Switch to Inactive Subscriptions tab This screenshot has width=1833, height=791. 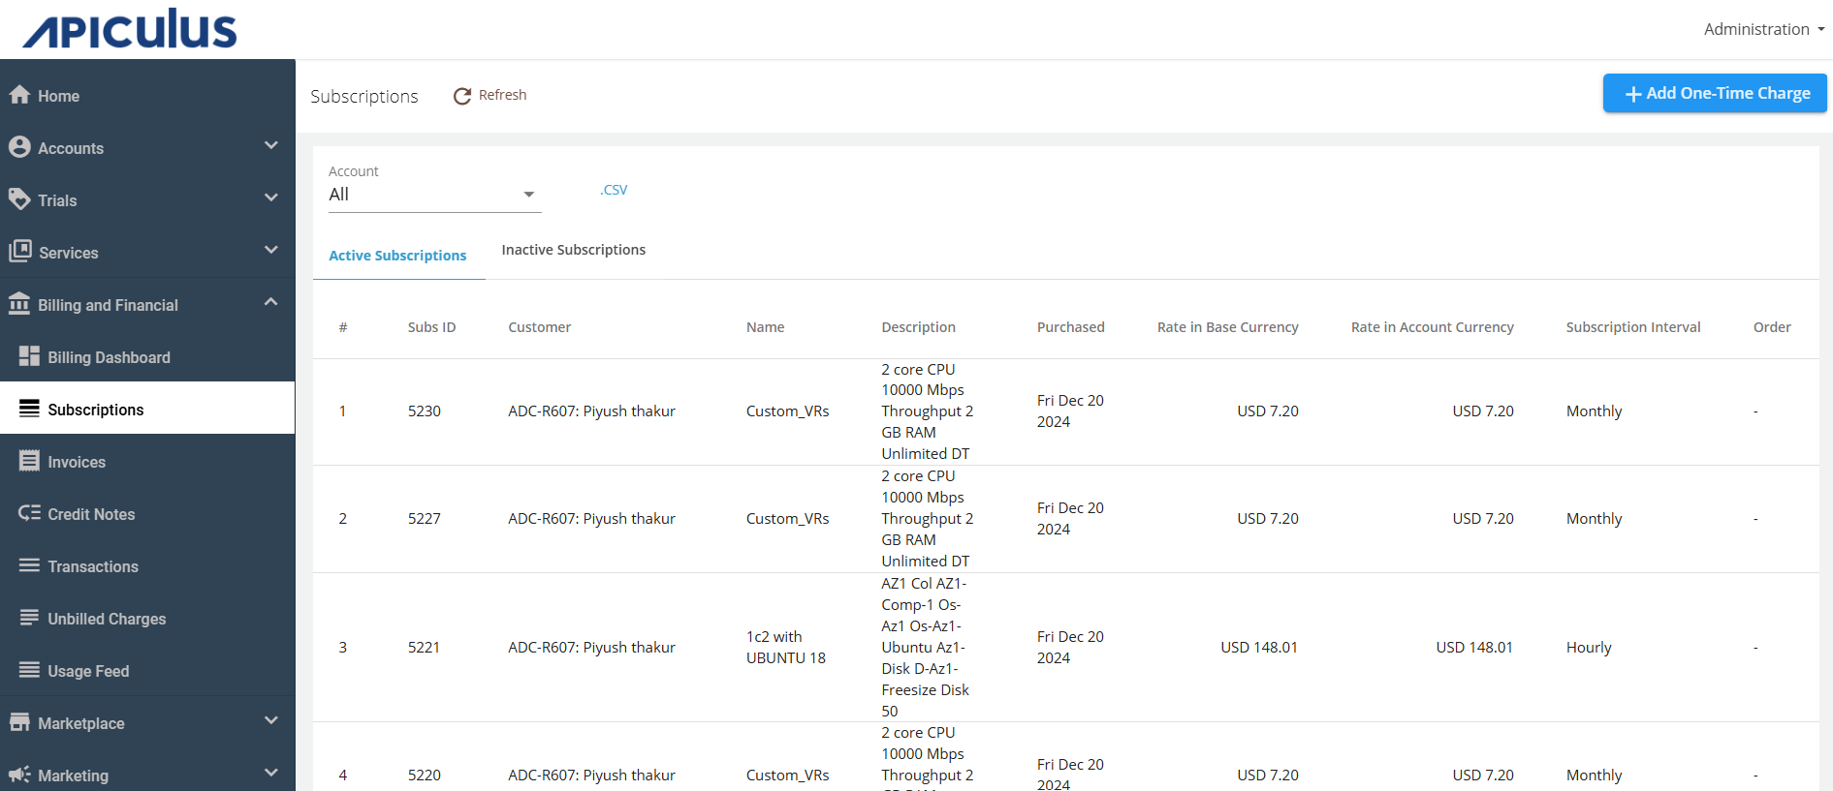(573, 250)
